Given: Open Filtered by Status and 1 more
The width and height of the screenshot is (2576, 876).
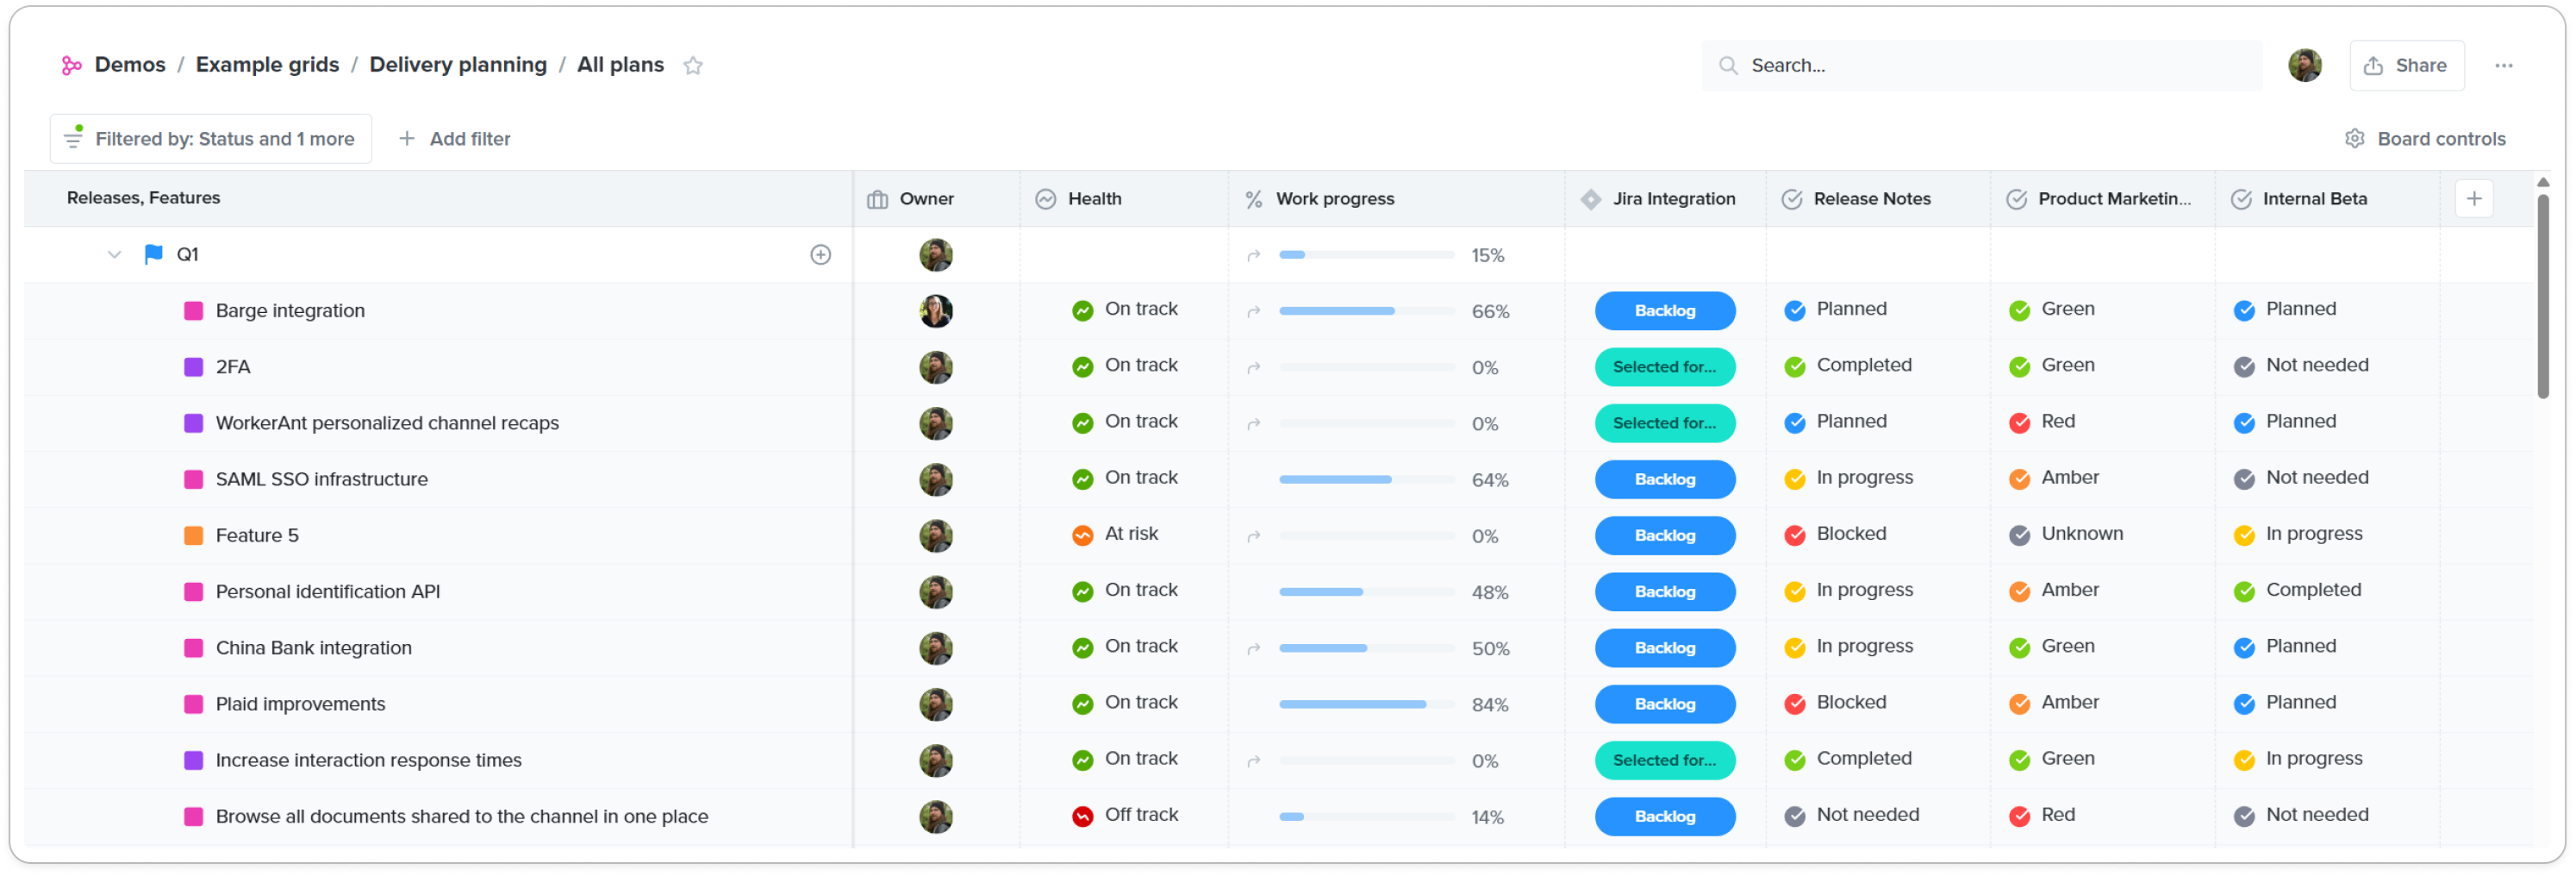Looking at the screenshot, I should pyautogui.click(x=210, y=138).
